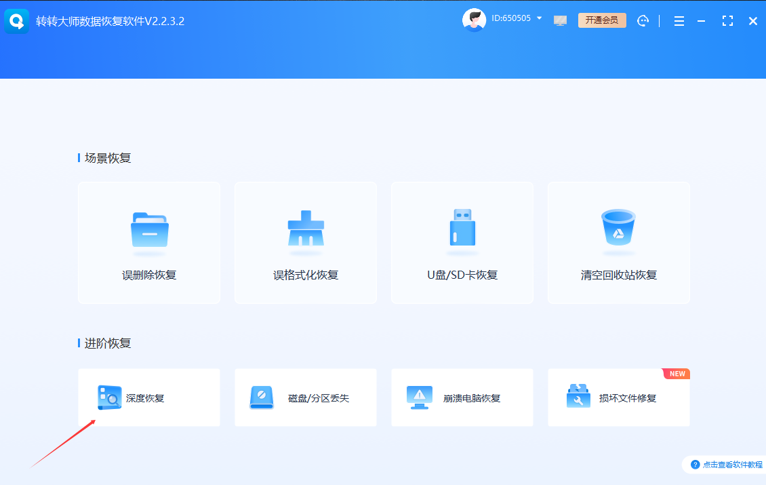766x485 pixels.
Task: Click the monitor icon in the title bar
Action: pos(560,20)
